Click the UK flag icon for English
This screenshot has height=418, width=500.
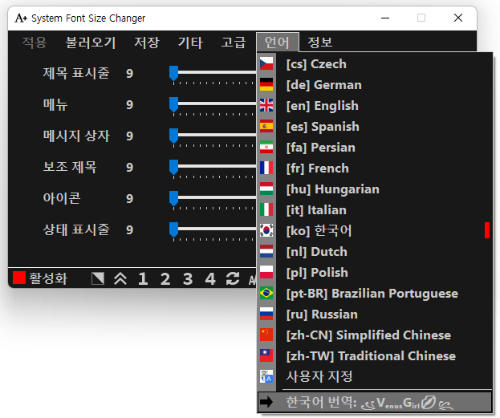(266, 106)
